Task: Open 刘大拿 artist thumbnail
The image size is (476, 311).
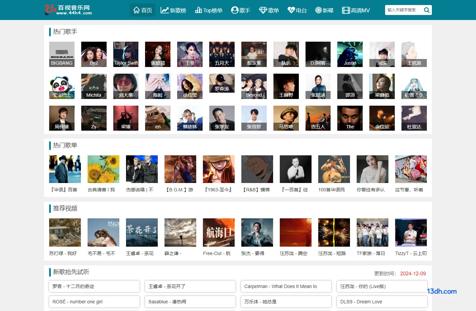Action: (x=126, y=86)
